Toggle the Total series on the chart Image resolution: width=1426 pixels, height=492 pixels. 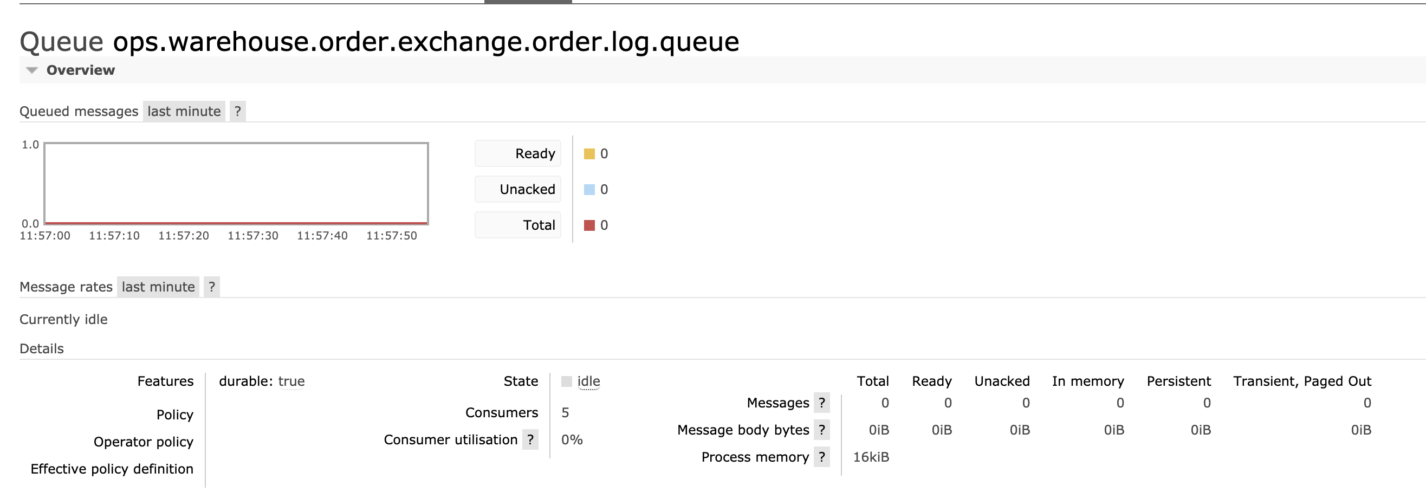coord(517,225)
